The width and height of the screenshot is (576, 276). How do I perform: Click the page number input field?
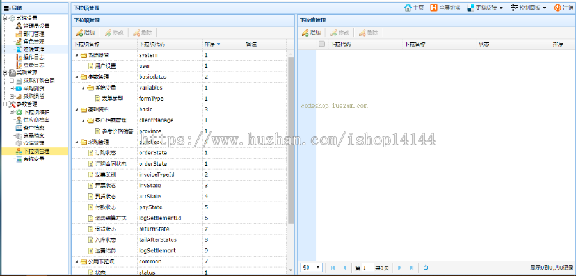368,268
